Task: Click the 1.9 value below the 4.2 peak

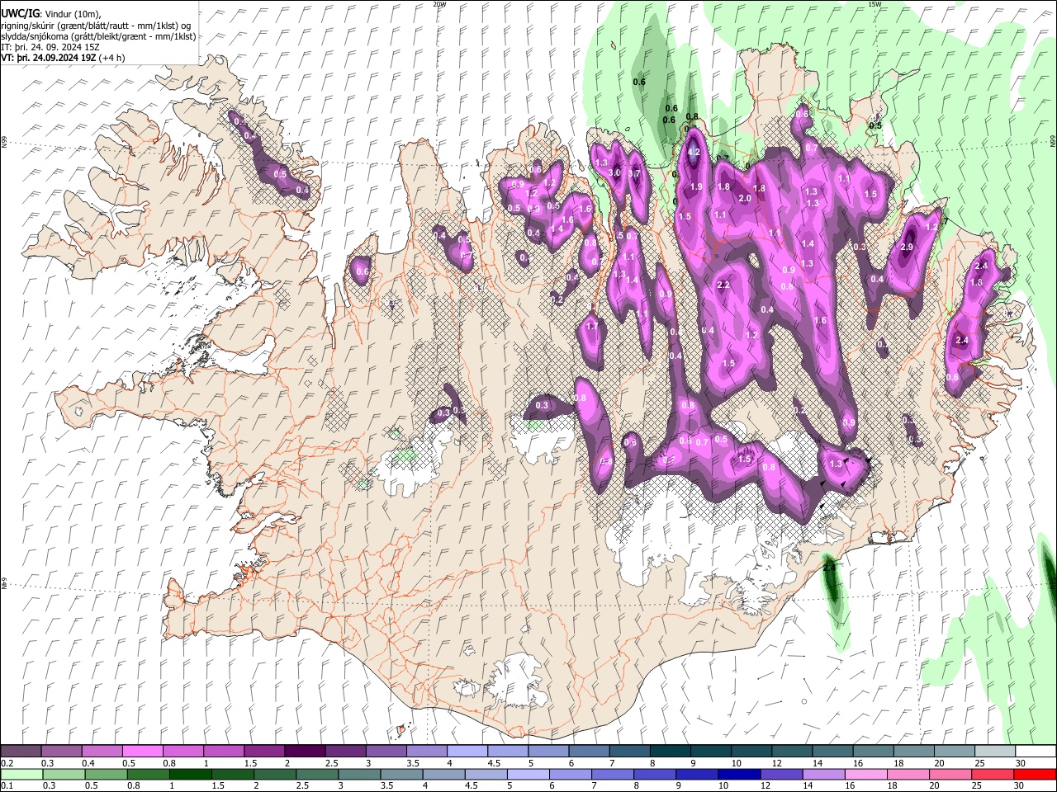Action: [696, 187]
